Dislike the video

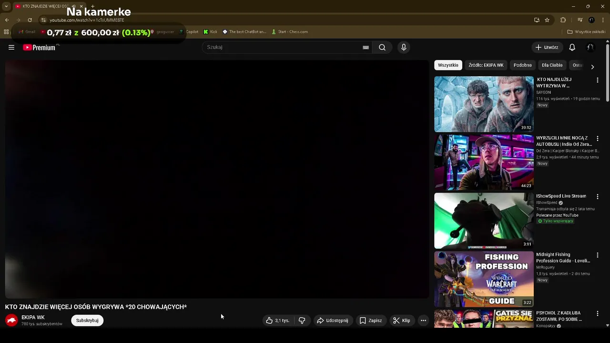302,321
